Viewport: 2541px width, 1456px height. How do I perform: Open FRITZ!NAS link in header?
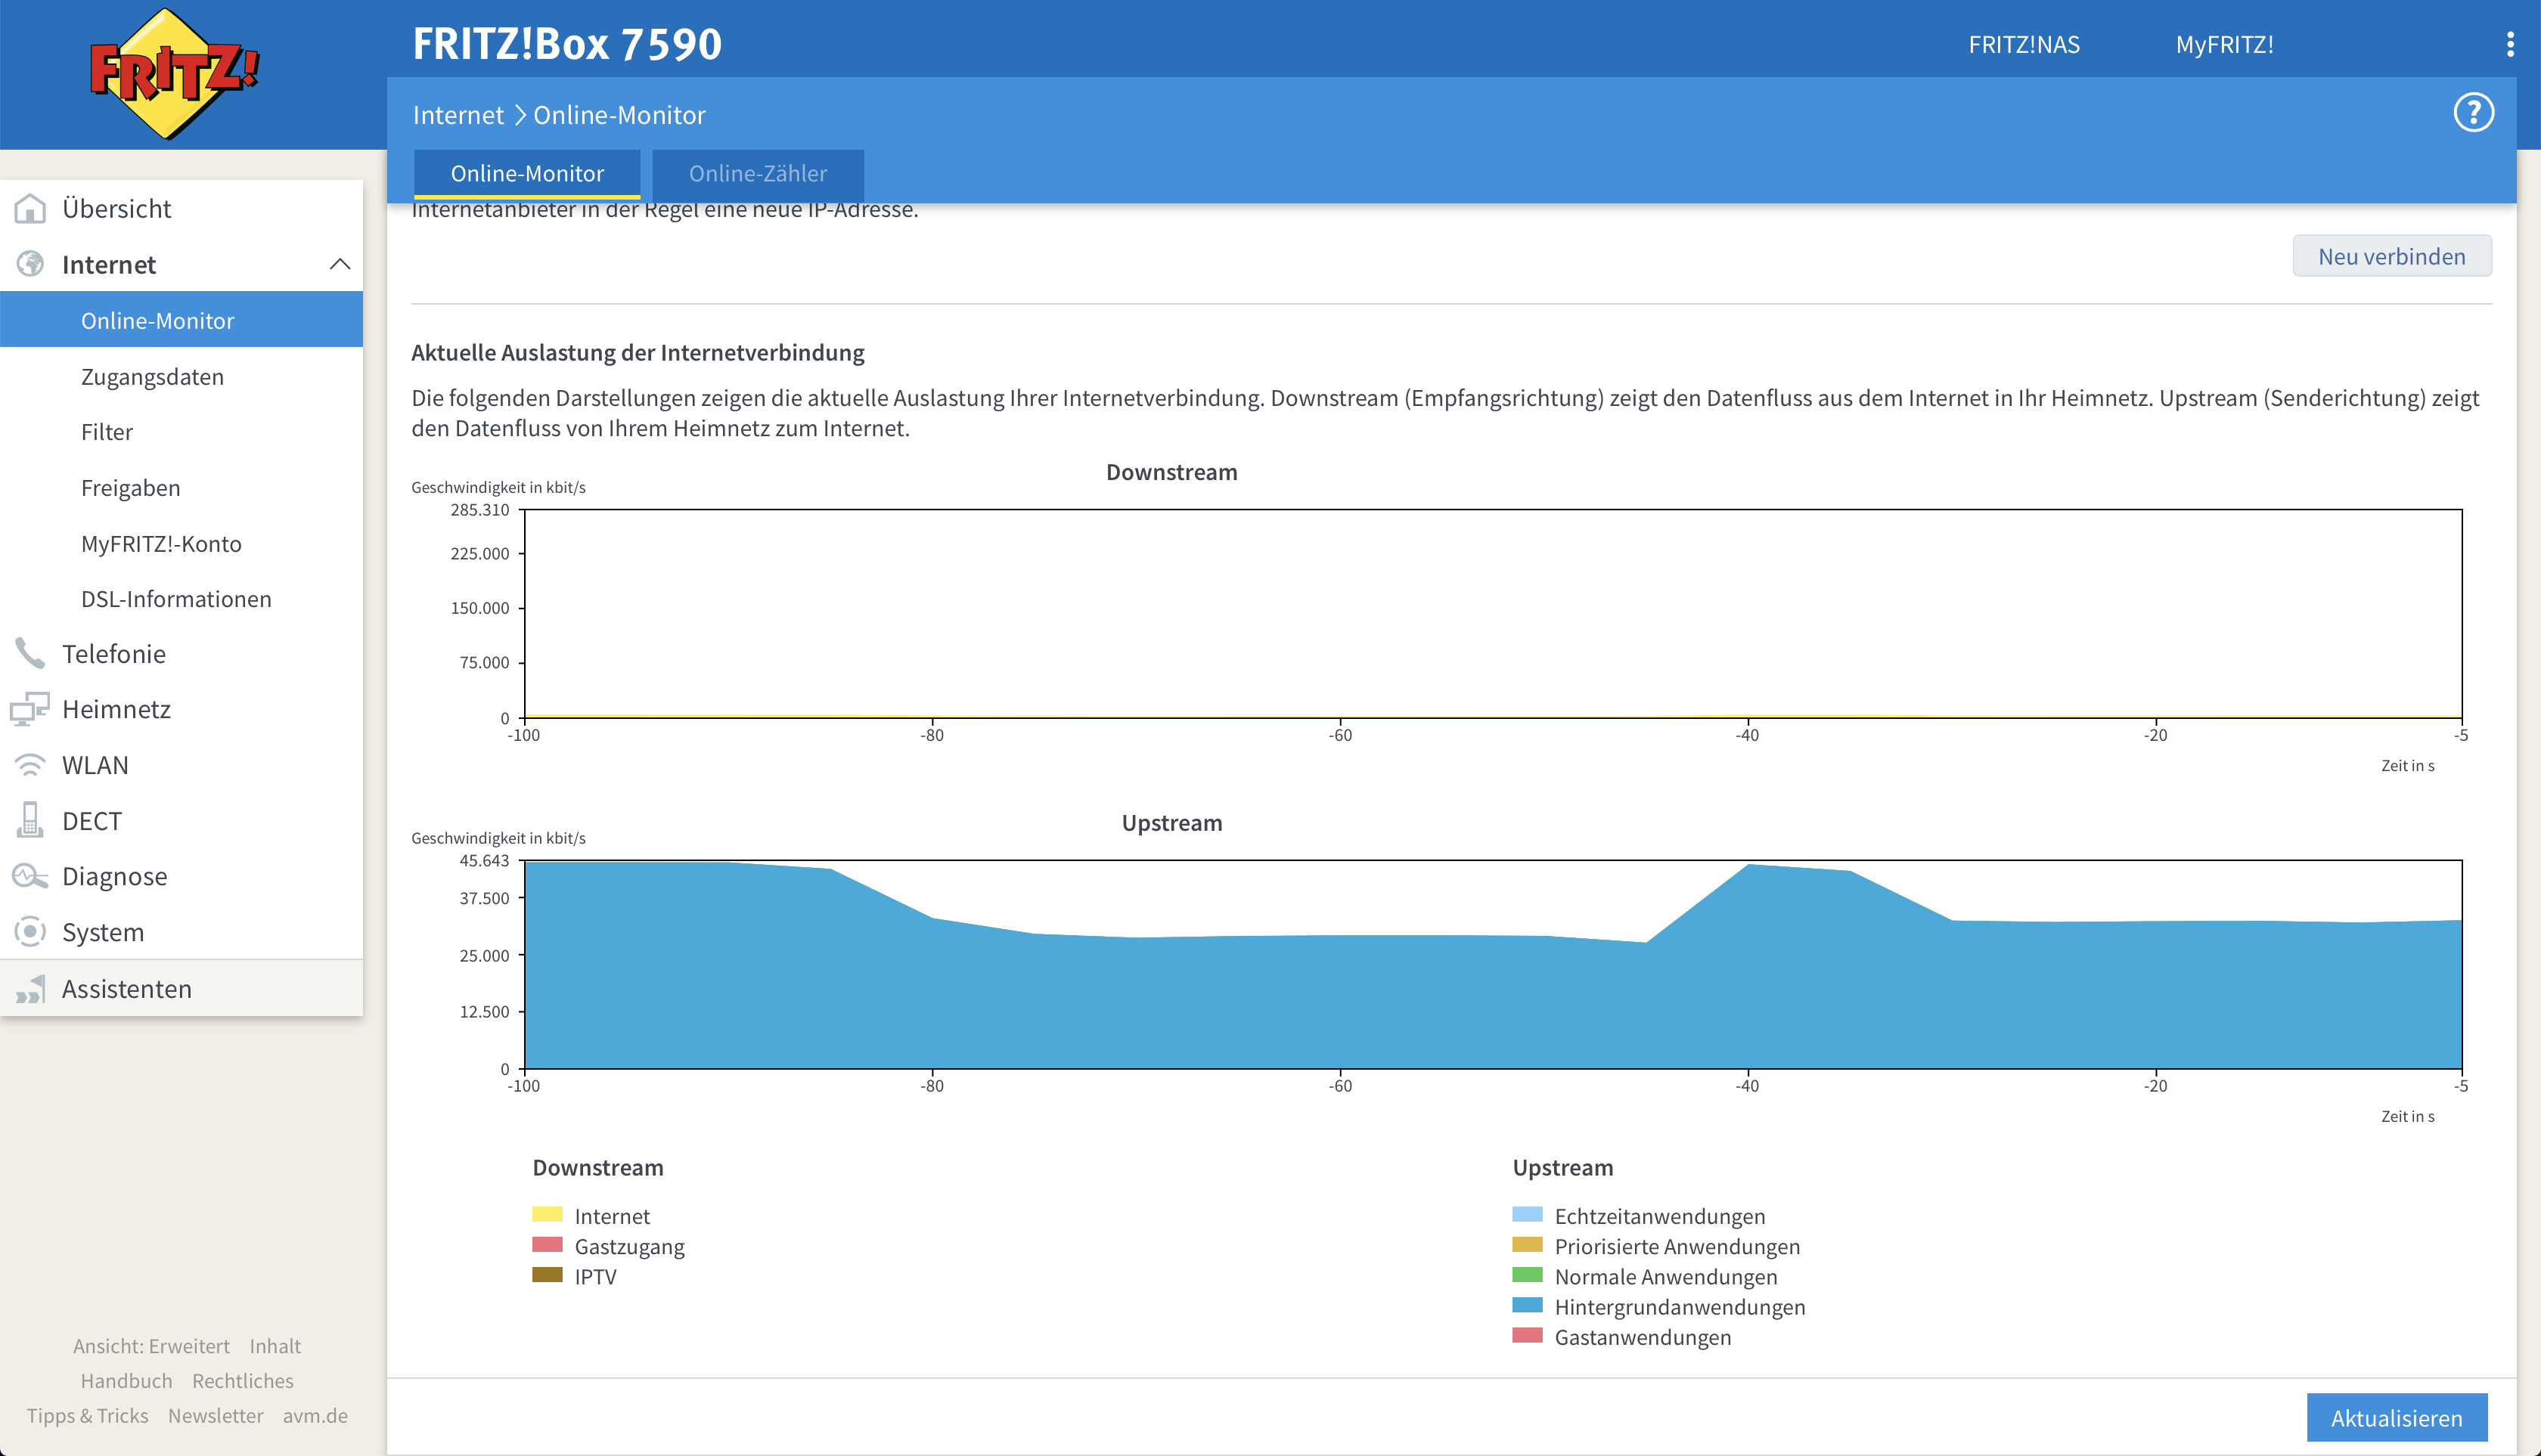pyautogui.click(x=2024, y=45)
